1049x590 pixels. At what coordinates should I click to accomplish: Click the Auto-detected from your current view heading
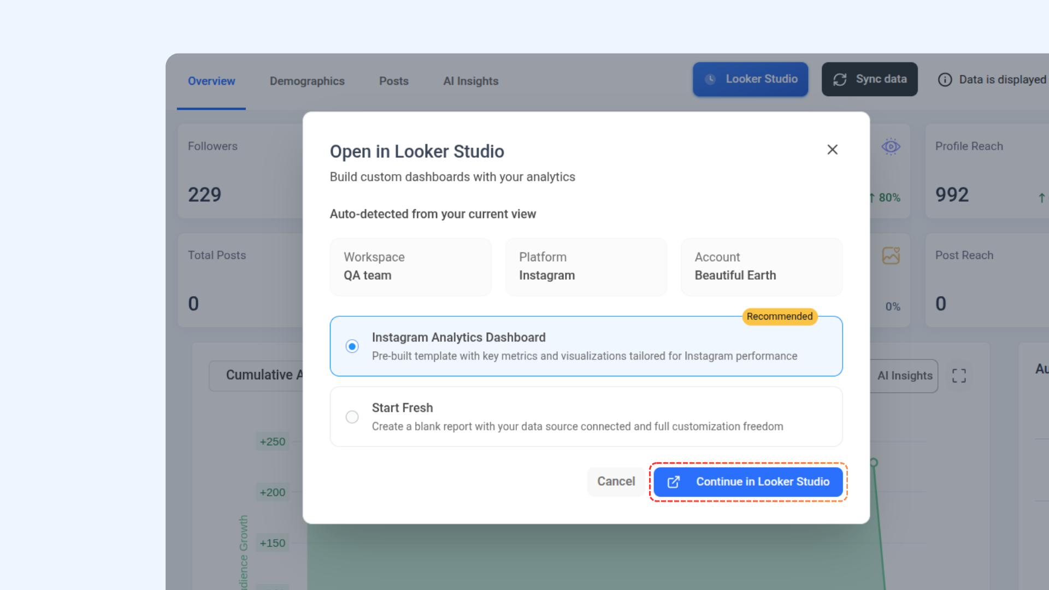point(433,214)
